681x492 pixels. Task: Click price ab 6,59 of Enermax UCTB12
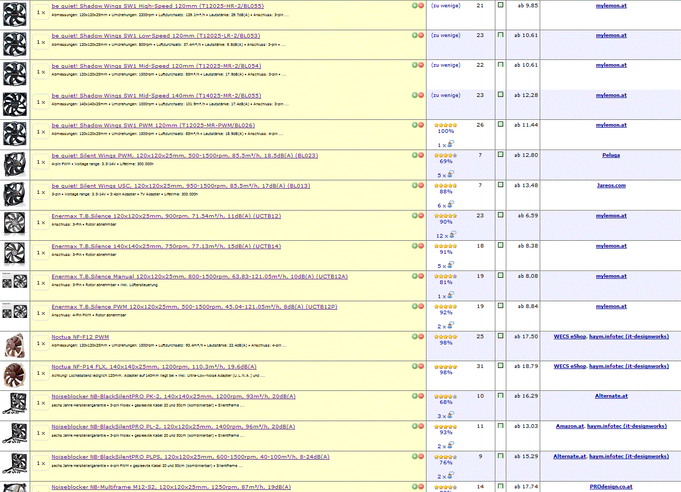coord(528,216)
